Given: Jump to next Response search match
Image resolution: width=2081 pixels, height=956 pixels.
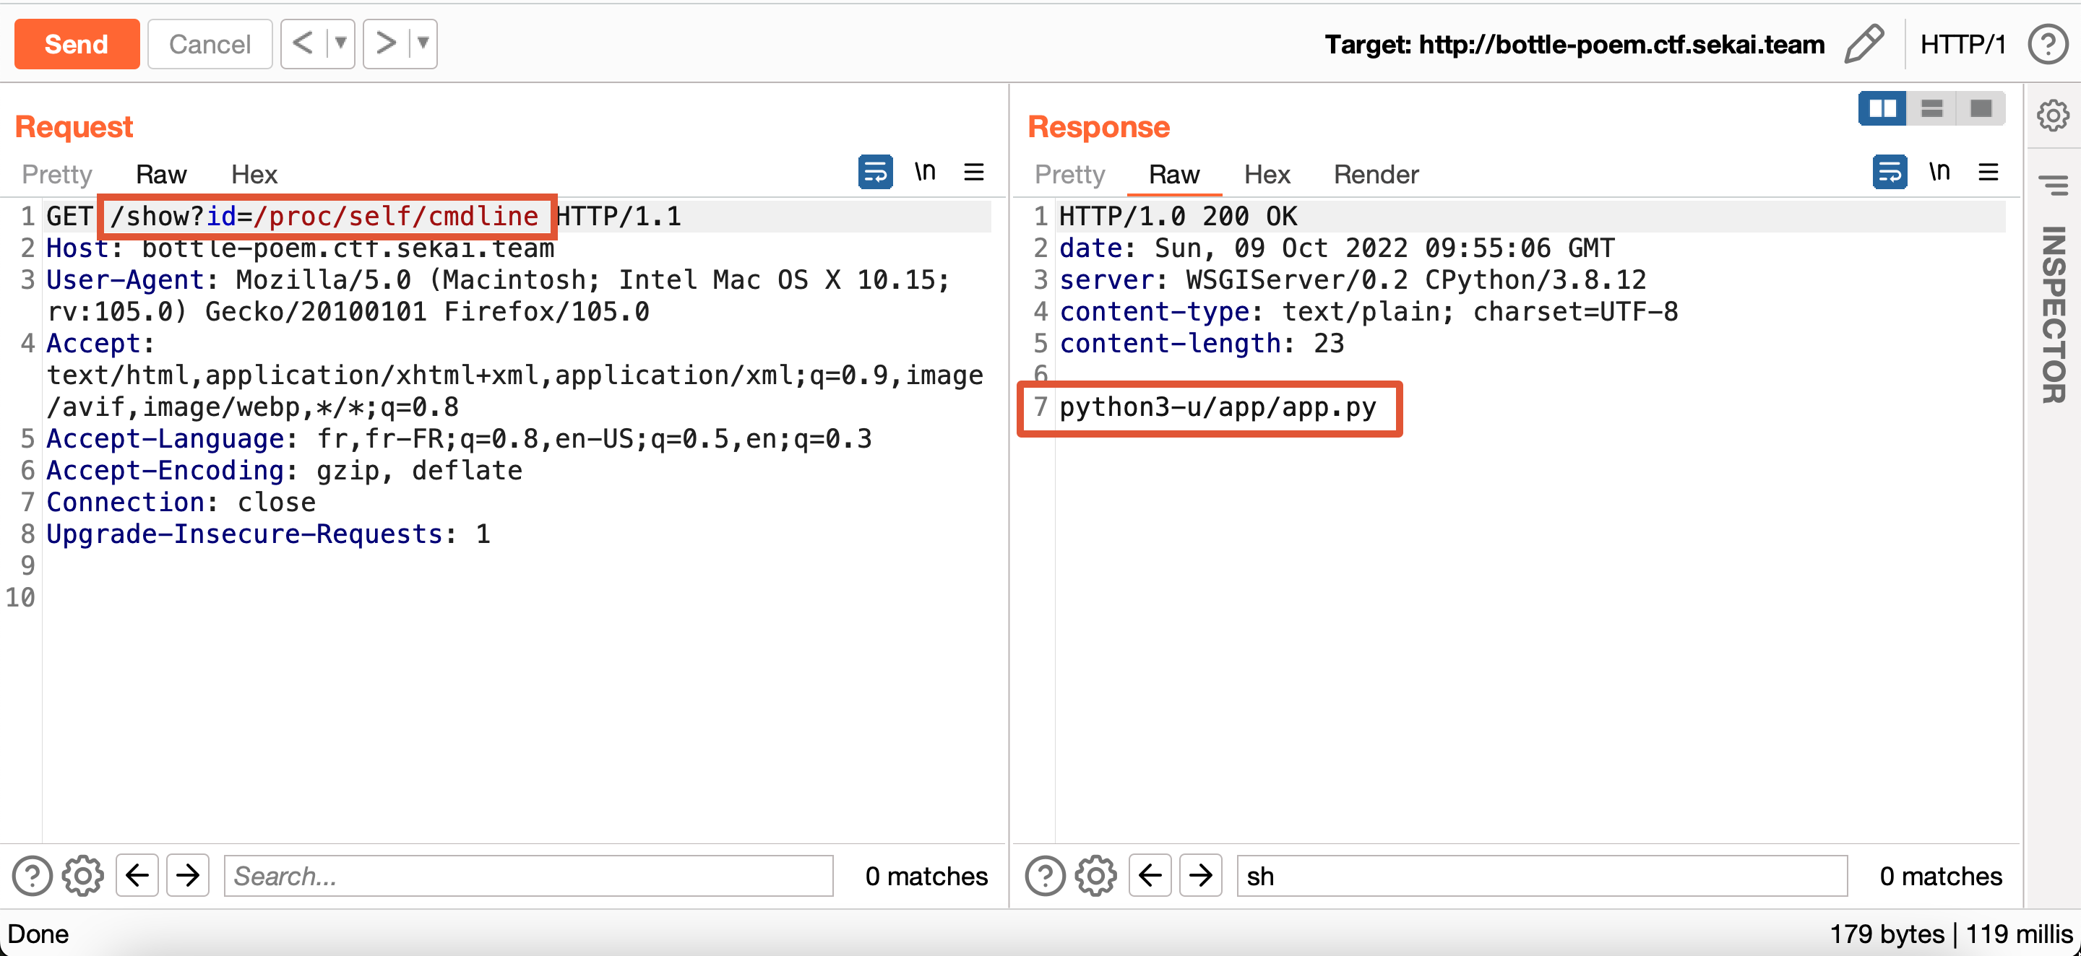Looking at the screenshot, I should point(1201,875).
